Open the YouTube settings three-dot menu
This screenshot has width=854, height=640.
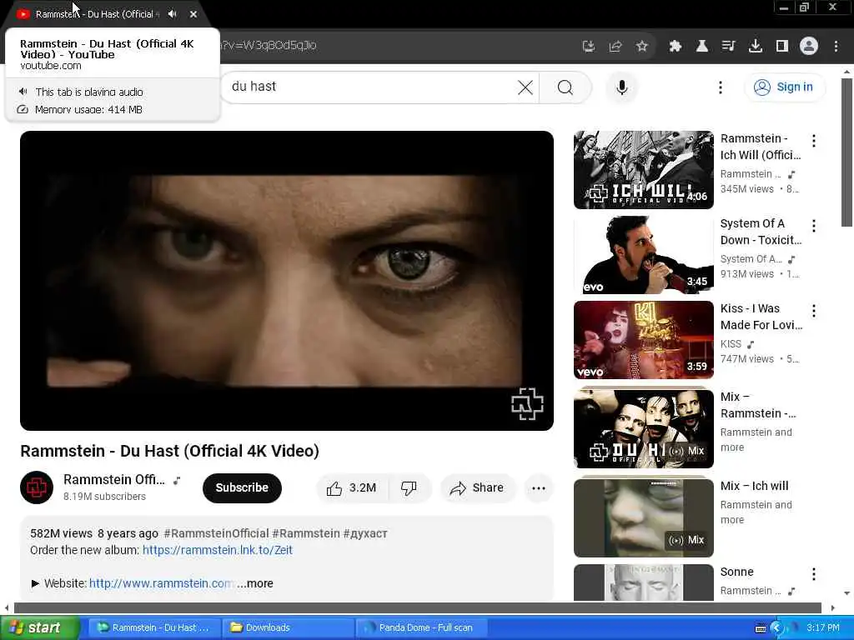click(x=721, y=87)
